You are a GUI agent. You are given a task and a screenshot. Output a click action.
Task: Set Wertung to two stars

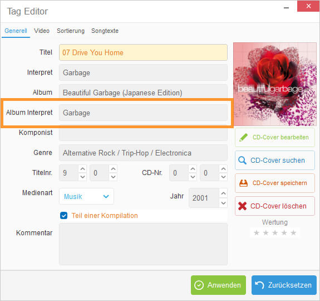tap(265, 232)
